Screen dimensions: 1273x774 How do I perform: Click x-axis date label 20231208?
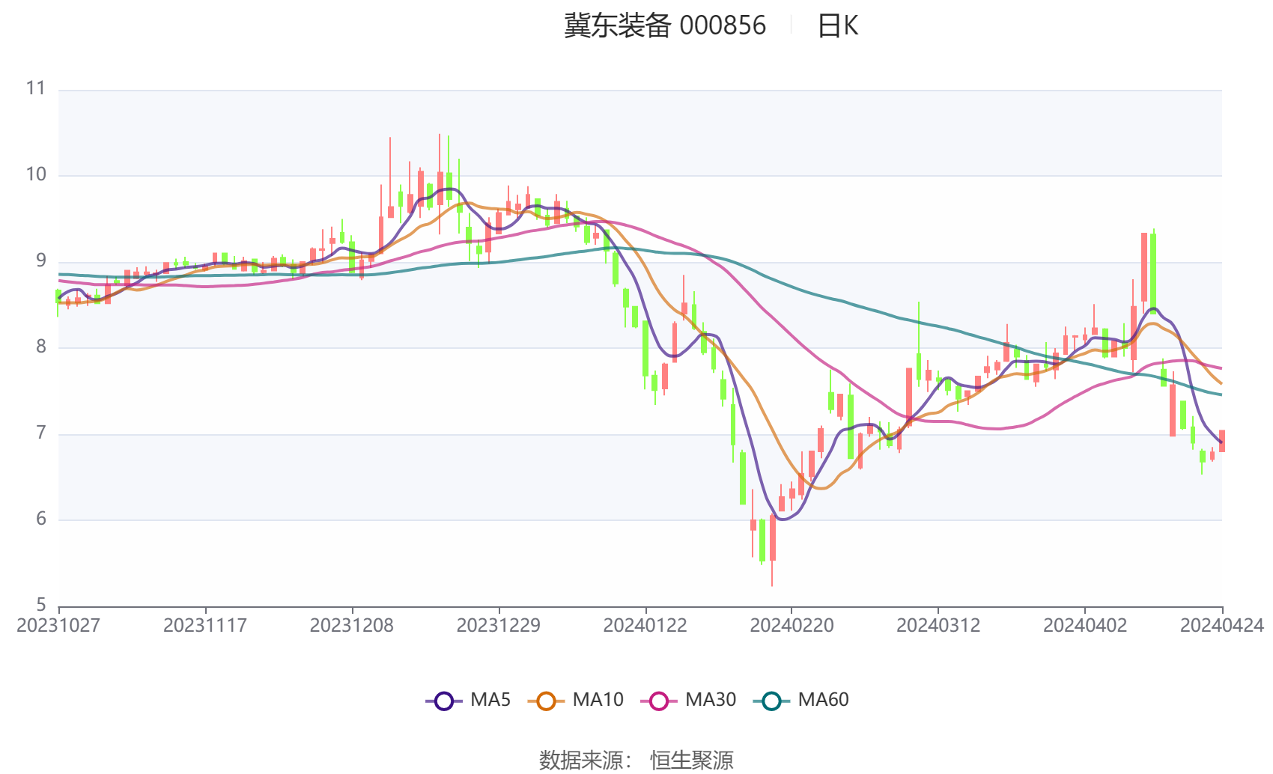click(352, 625)
